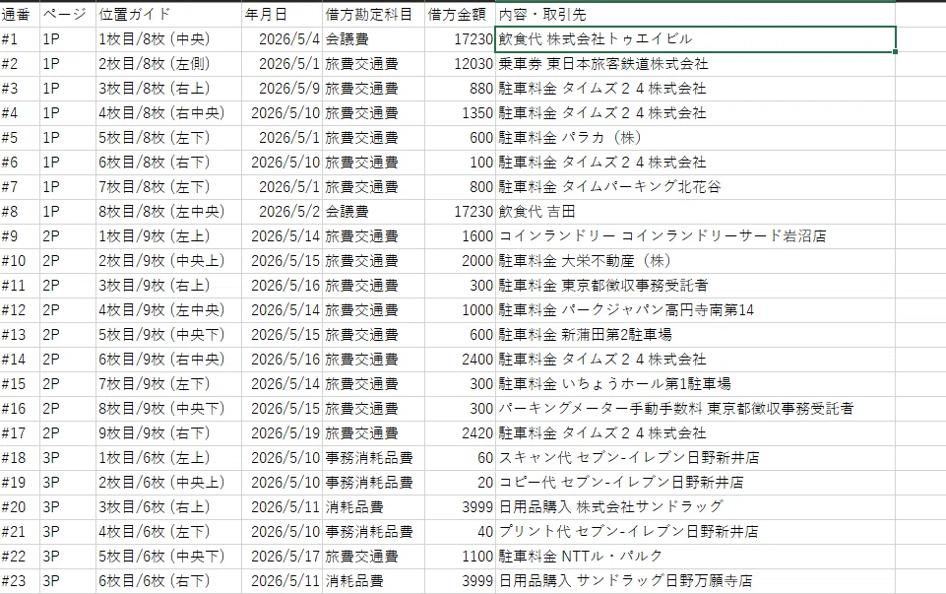Select the header cell 通番

coord(20,15)
